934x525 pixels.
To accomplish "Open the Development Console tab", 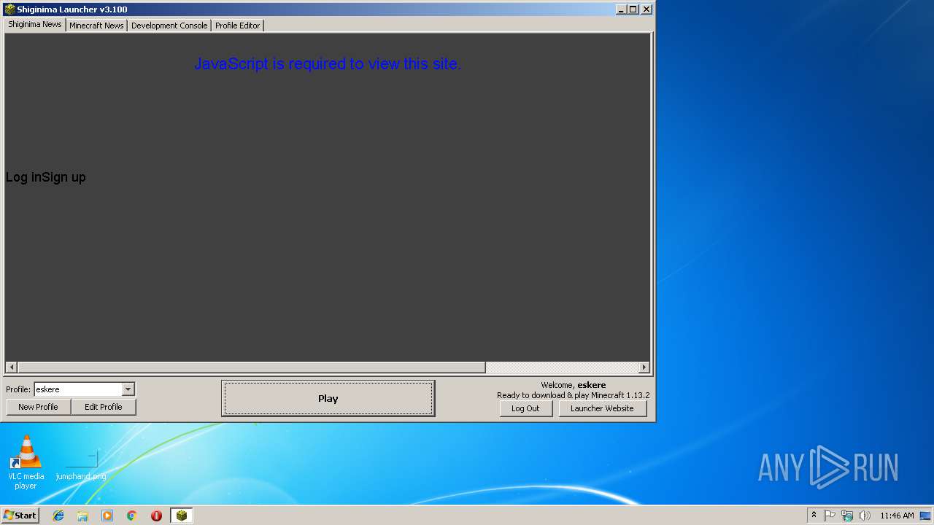I will coord(169,26).
